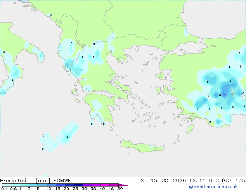Viewport: 246px width, 190px height.
Task: Click the over-50 mm legend arrow tip
Action: (x=123, y=185)
